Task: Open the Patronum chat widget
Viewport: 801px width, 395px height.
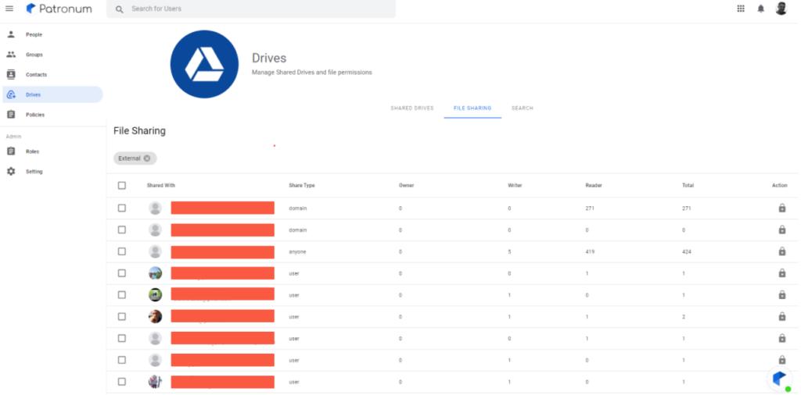Action: point(780,379)
